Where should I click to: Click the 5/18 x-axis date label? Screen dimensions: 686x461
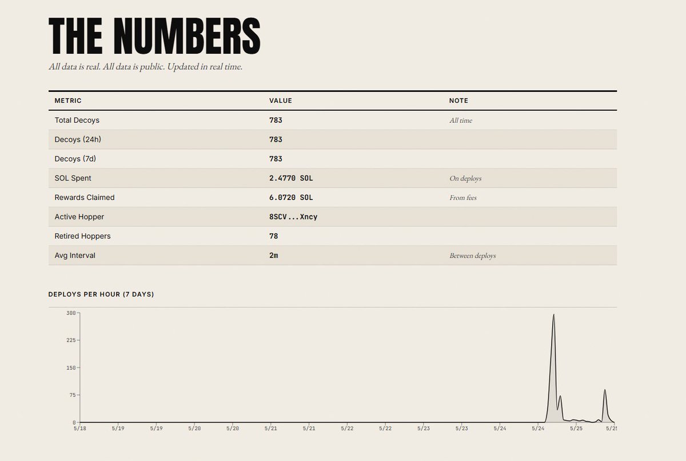[79, 427]
